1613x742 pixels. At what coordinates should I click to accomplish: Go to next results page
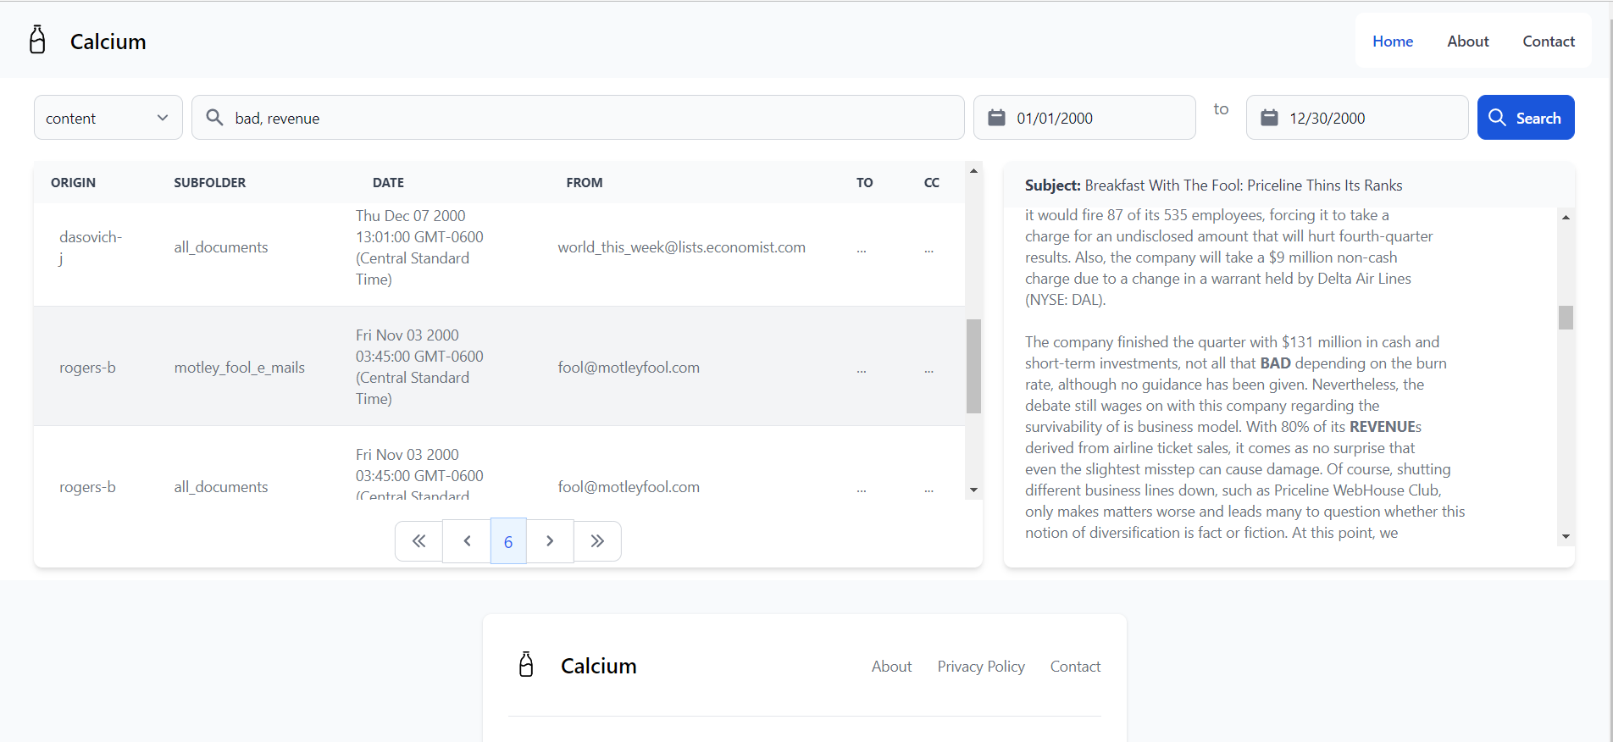[550, 541]
